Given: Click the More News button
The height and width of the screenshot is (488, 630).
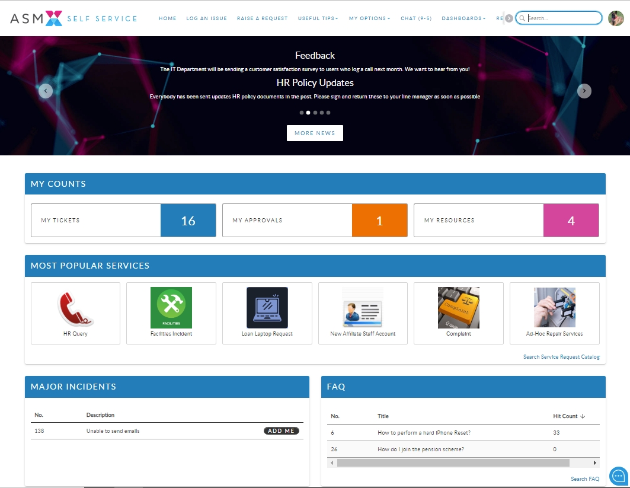Looking at the screenshot, I should tap(315, 133).
